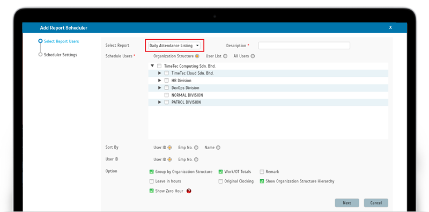Select All Users radio button
Viewport: 429px width, 212px height.
coord(253,56)
